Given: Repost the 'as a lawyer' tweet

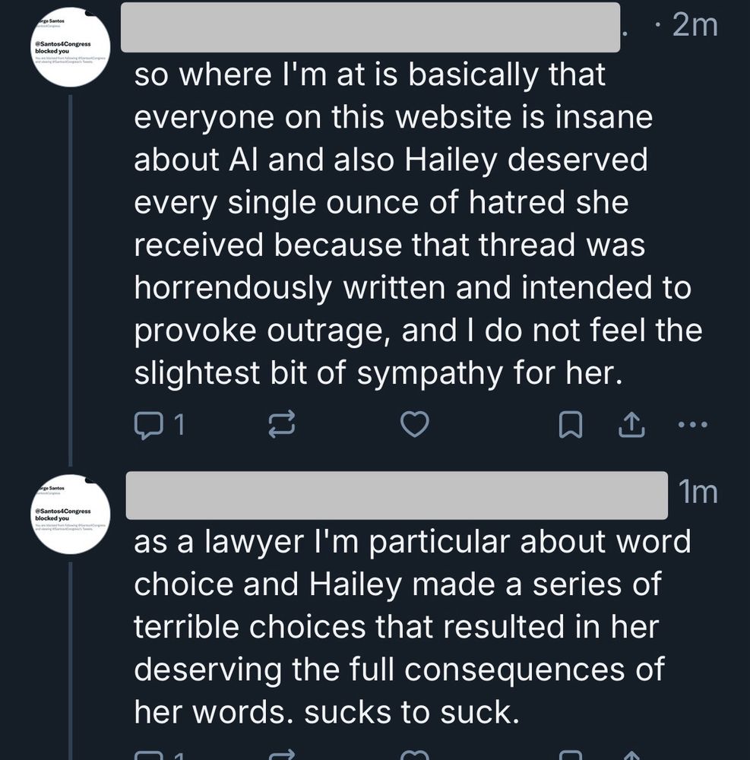Looking at the screenshot, I should [282, 755].
